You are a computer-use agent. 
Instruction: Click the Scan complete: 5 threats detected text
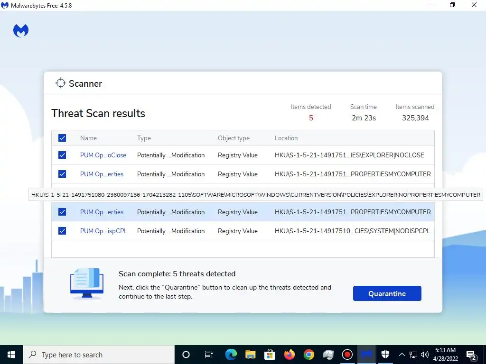pyautogui.click(x=177, y=273)
